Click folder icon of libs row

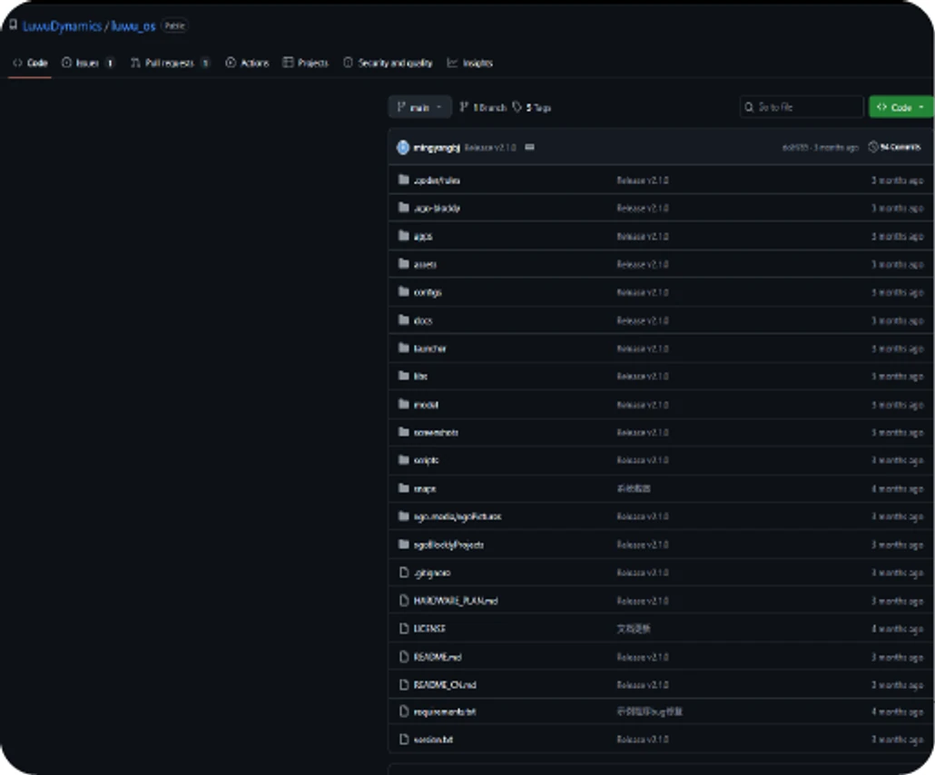[x=404, y=376]
